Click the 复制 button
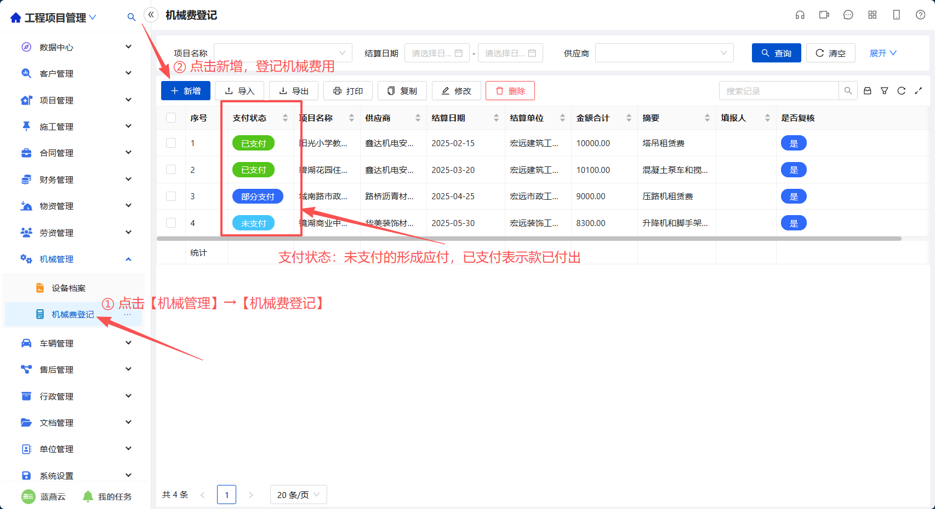Image resolution: width=935 pixels, height=509 pixels. point(402,91)
